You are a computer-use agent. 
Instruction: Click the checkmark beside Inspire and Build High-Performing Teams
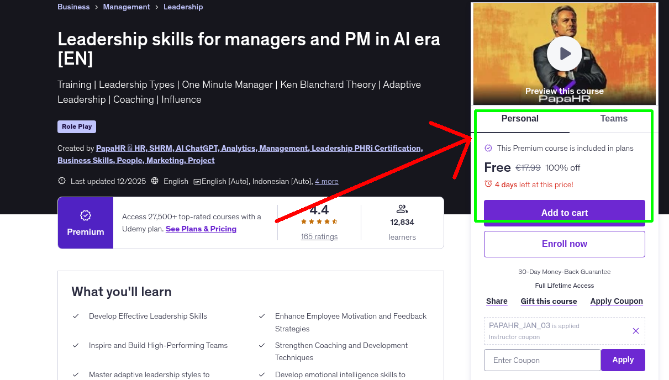(x=76, y=345)
